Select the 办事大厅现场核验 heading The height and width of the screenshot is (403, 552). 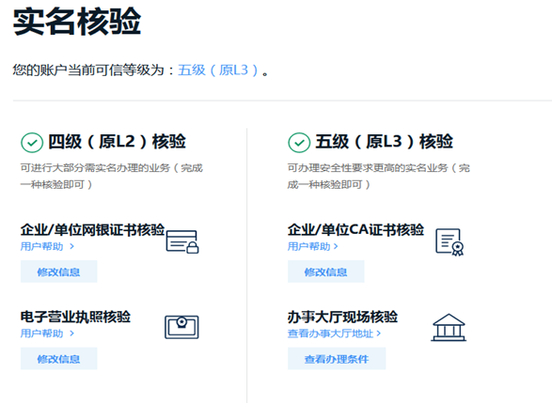click(x=342, y=317)
